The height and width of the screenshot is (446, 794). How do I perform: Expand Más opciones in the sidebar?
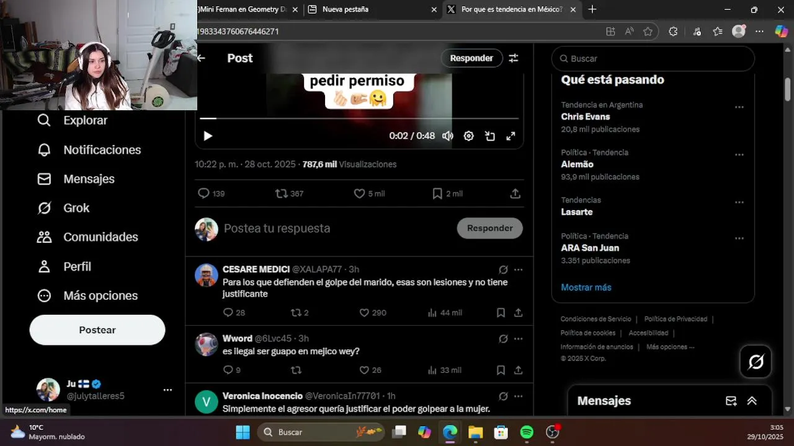click(x=87, y=295)
